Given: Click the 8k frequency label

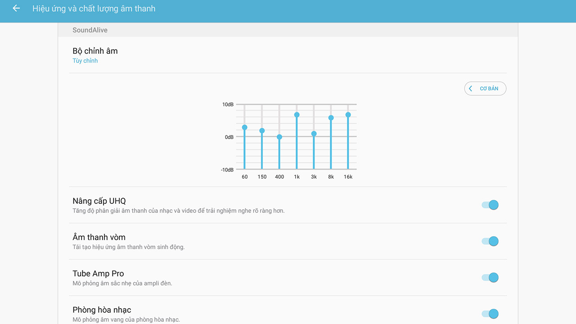Looking at the screenshot, I should coord(331,177).
